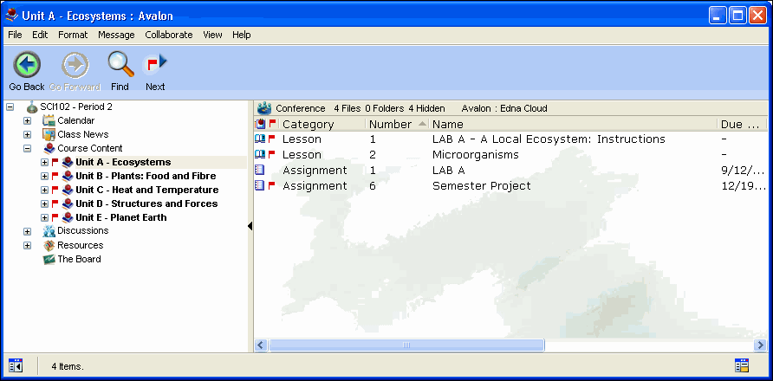Click the Next unread flag icon
The width and height of the screenshot is (773, 381).
(x=155, y=65)
